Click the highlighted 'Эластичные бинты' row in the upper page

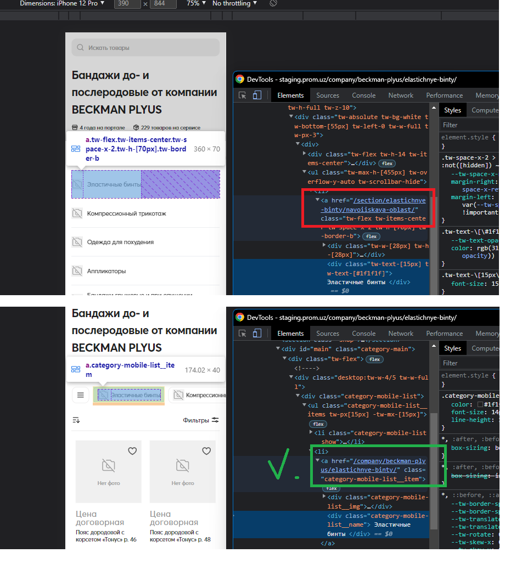tap(145, 184)
